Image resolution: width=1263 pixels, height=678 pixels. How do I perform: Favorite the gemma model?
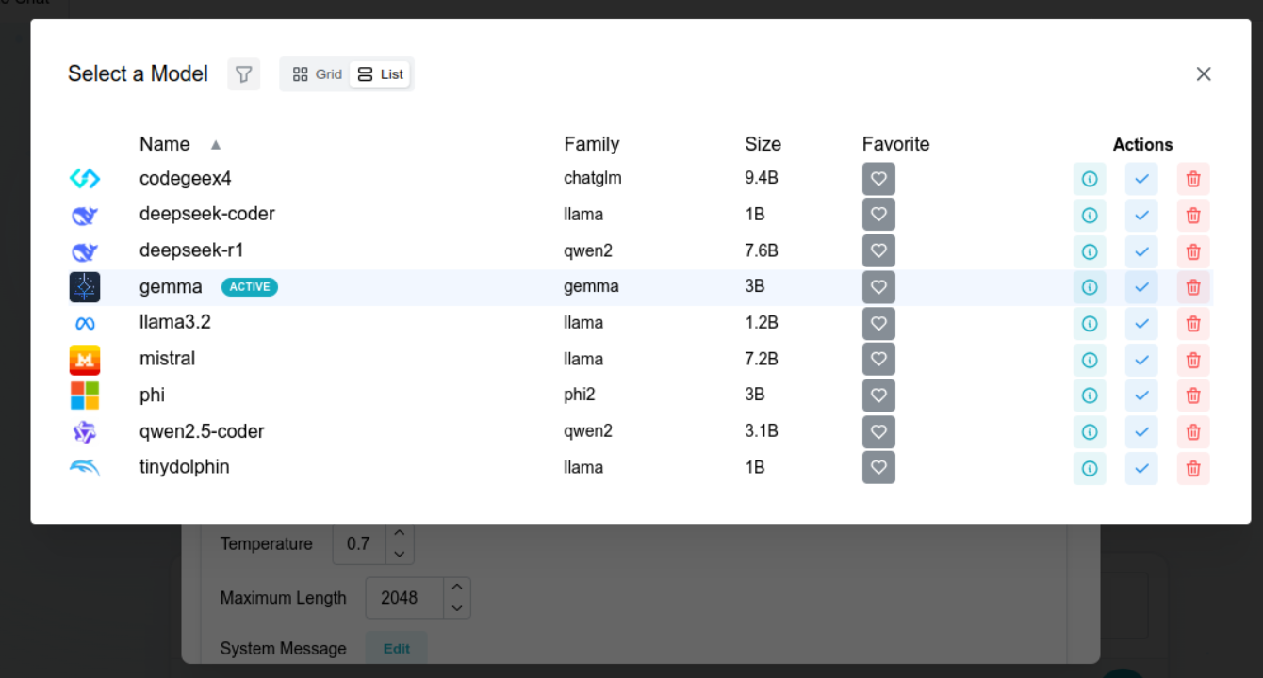878,287
